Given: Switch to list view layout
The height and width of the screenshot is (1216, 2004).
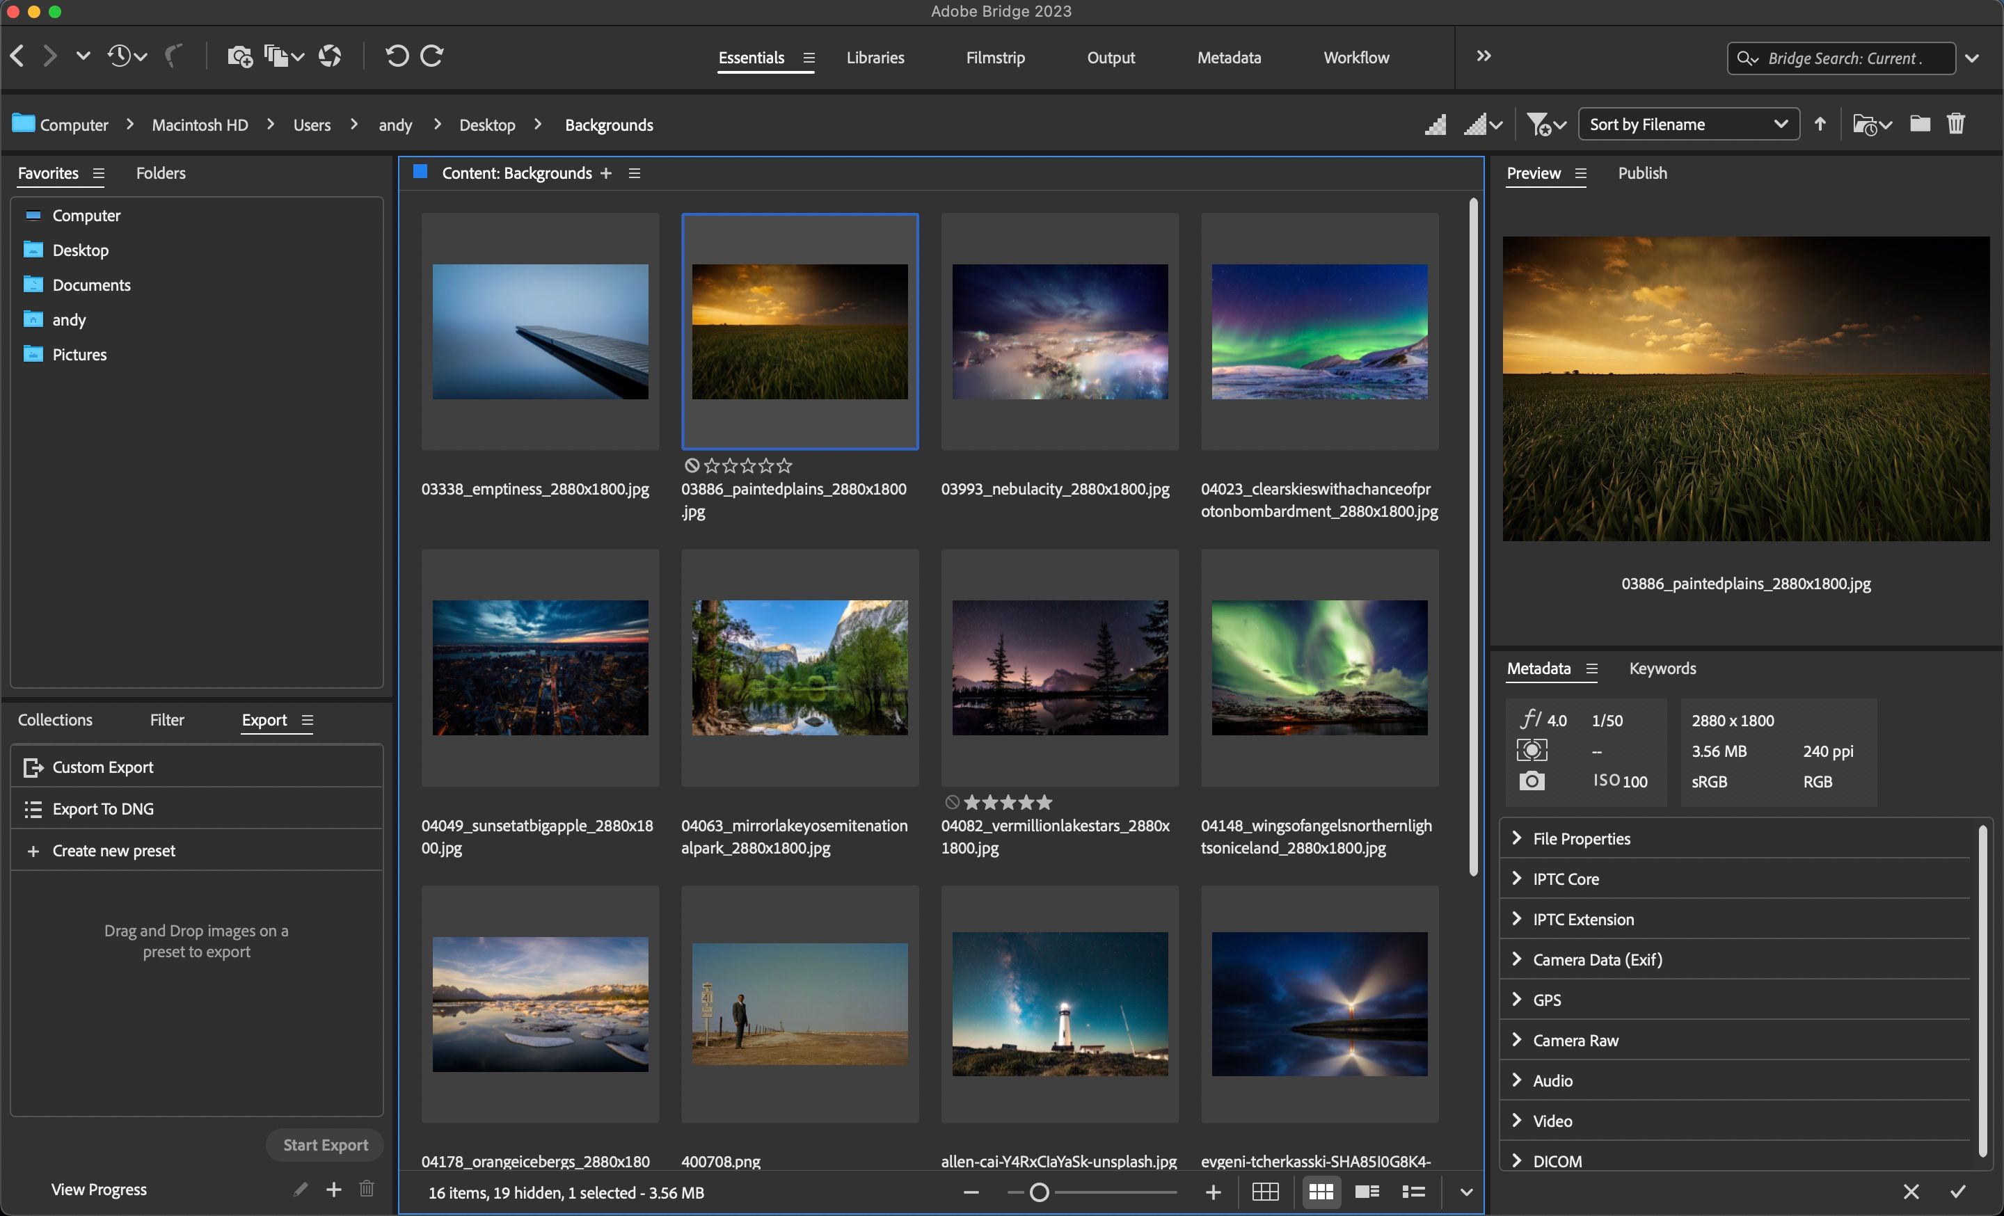Looking at the screenshot, I should (1413, 1192).
